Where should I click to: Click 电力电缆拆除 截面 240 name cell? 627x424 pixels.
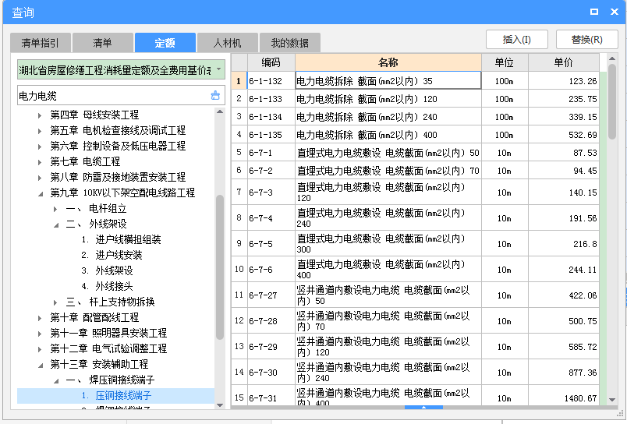(x=388, y=117)
